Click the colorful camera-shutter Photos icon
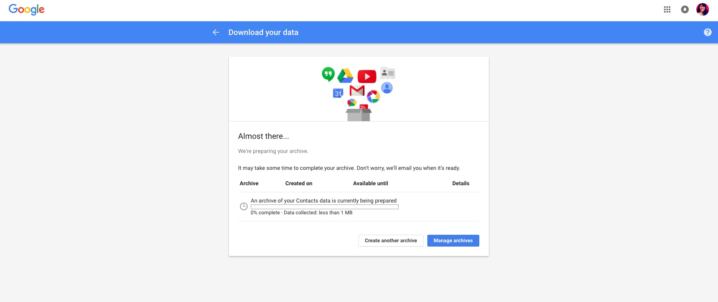 [x=373, y=96]
